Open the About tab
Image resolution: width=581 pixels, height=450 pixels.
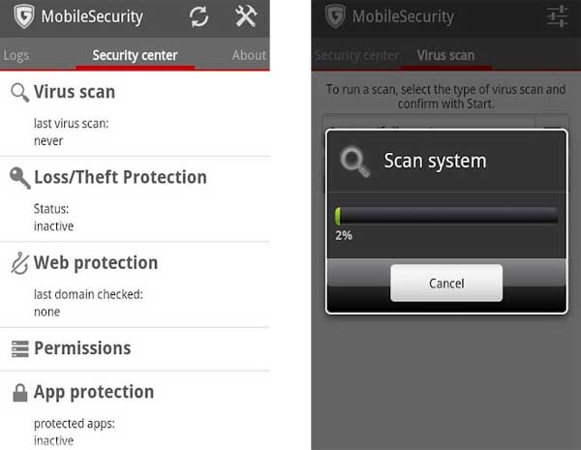[x=249, y=55]
